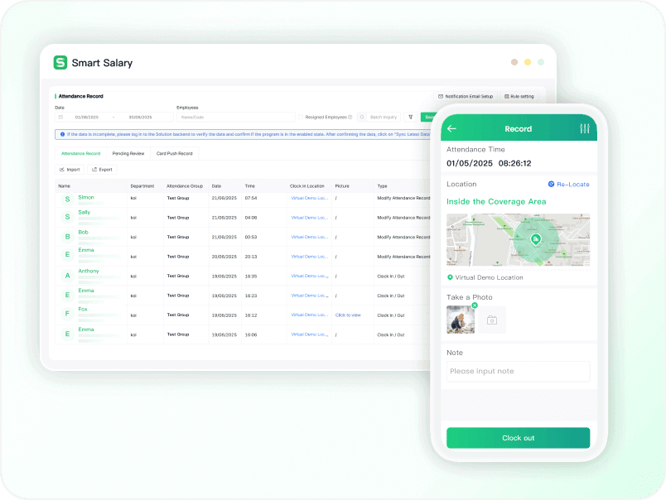Open the settings sliders icon on phone
This screenshot has width=666, height=500.
585,128
